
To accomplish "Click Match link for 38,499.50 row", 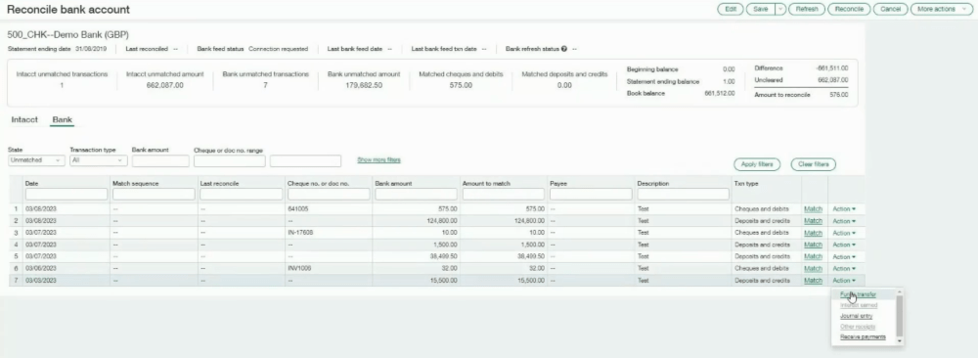I will pos(814,256).
